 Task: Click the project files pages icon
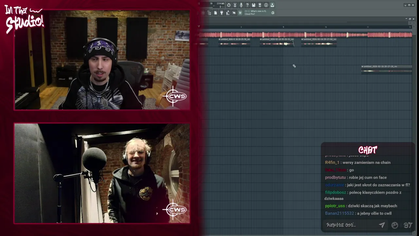[x=215, y=13]
